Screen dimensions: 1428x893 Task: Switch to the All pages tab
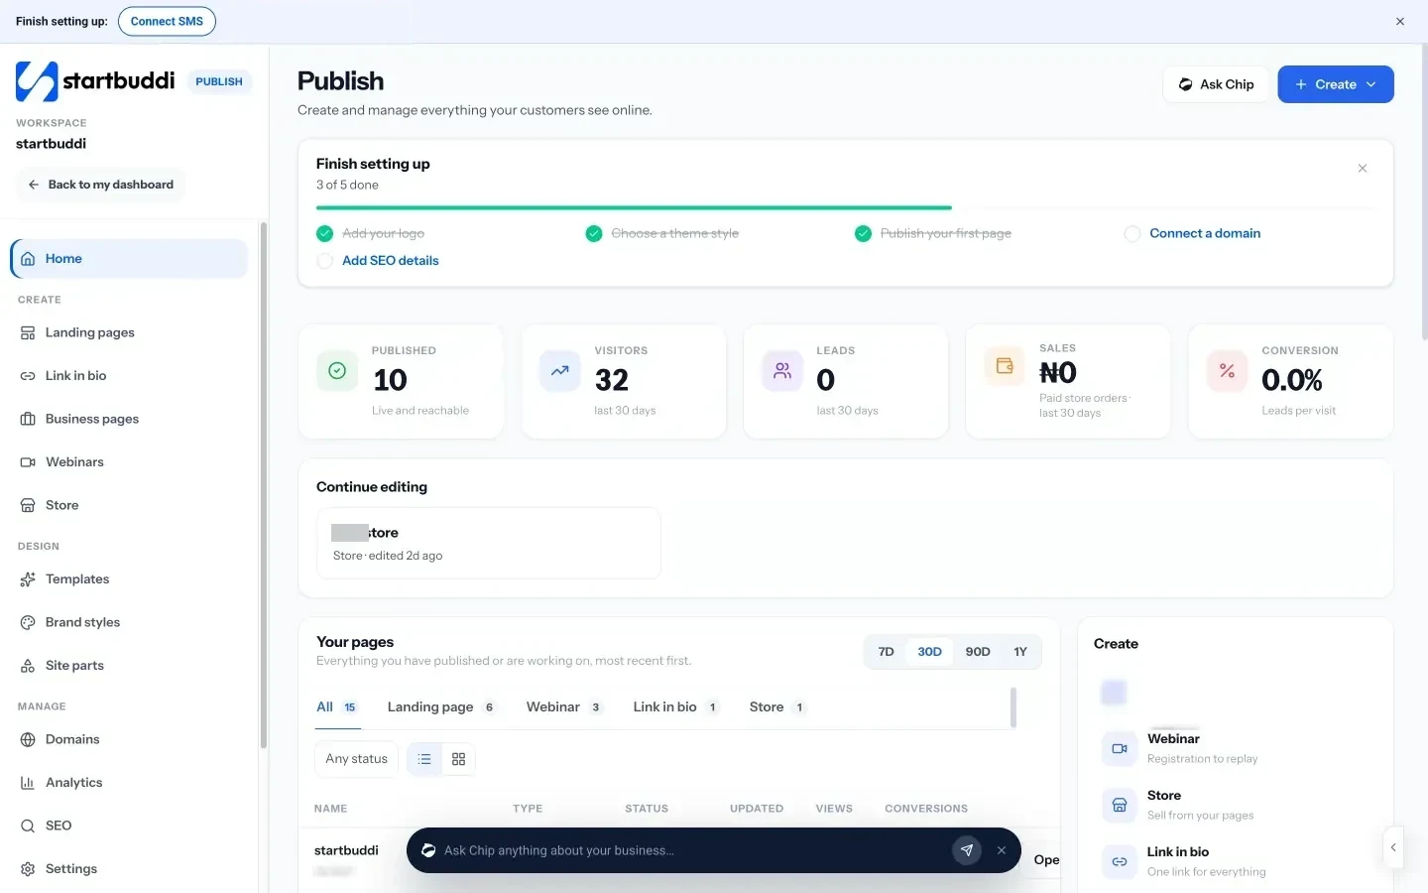click(337, 707)
